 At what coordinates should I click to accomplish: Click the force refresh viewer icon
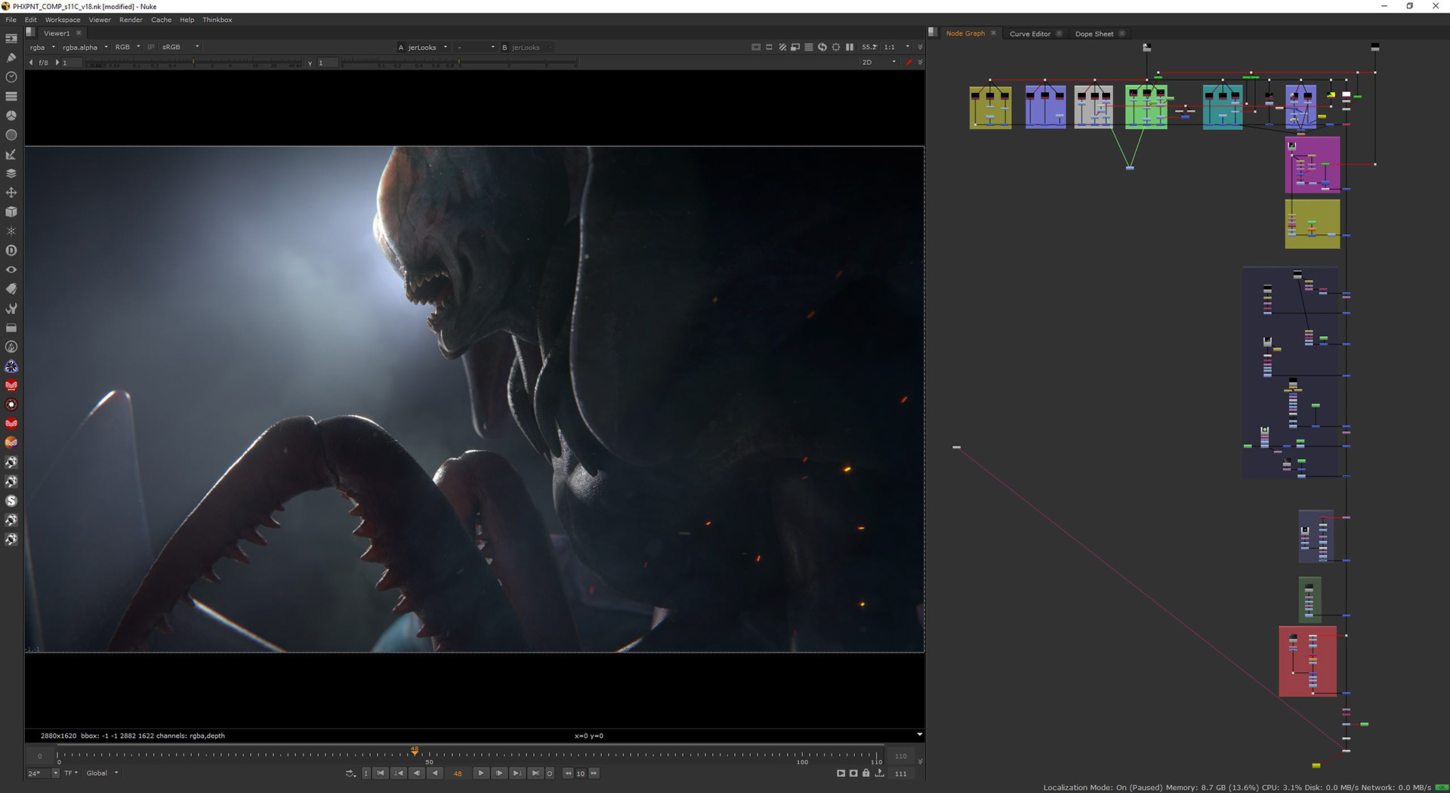(822, 47)
